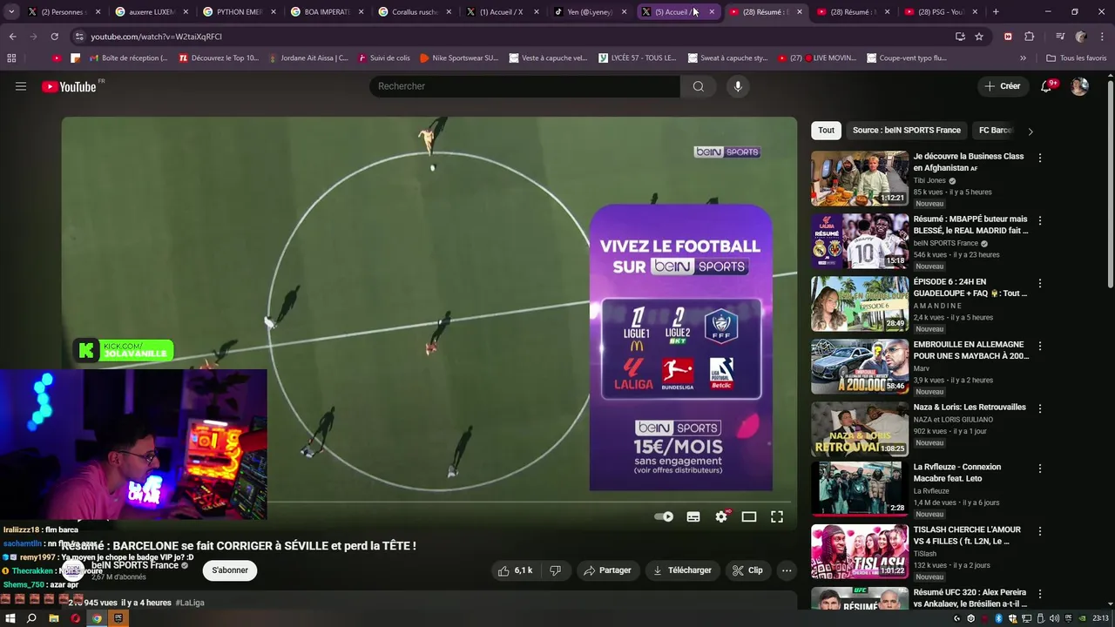Click the S'abonner subscribe button
This screenshot has height=627, width=1115.
click(230, 570)
